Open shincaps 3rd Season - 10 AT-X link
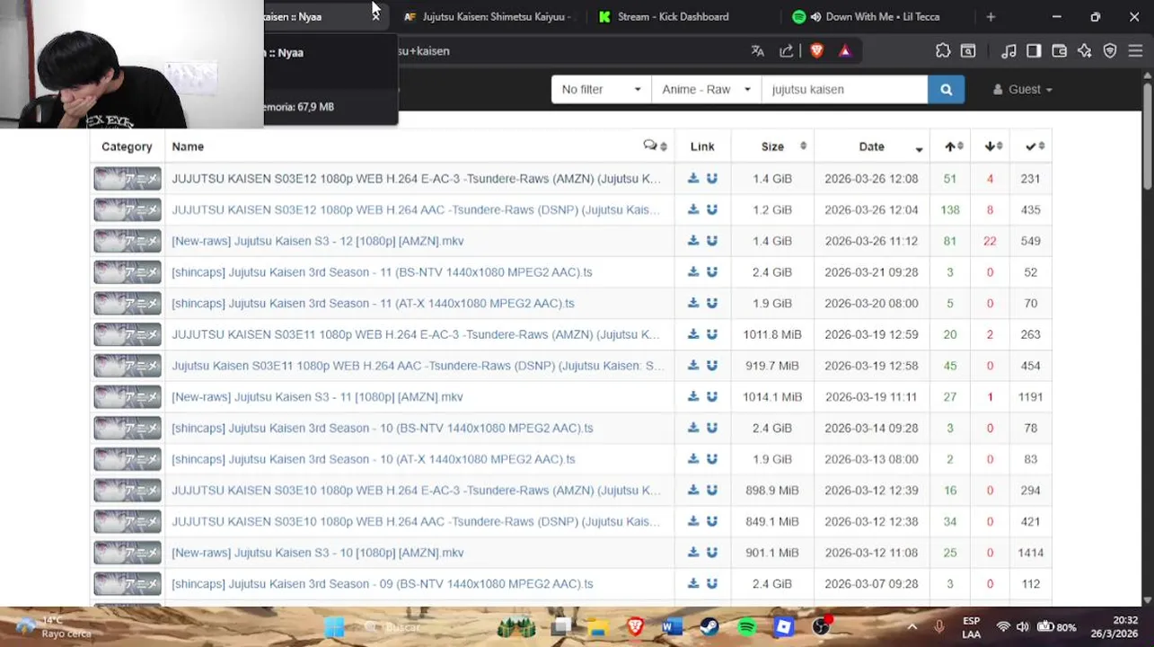Viewport: 1154px width, 647px height. coord(374,459)
